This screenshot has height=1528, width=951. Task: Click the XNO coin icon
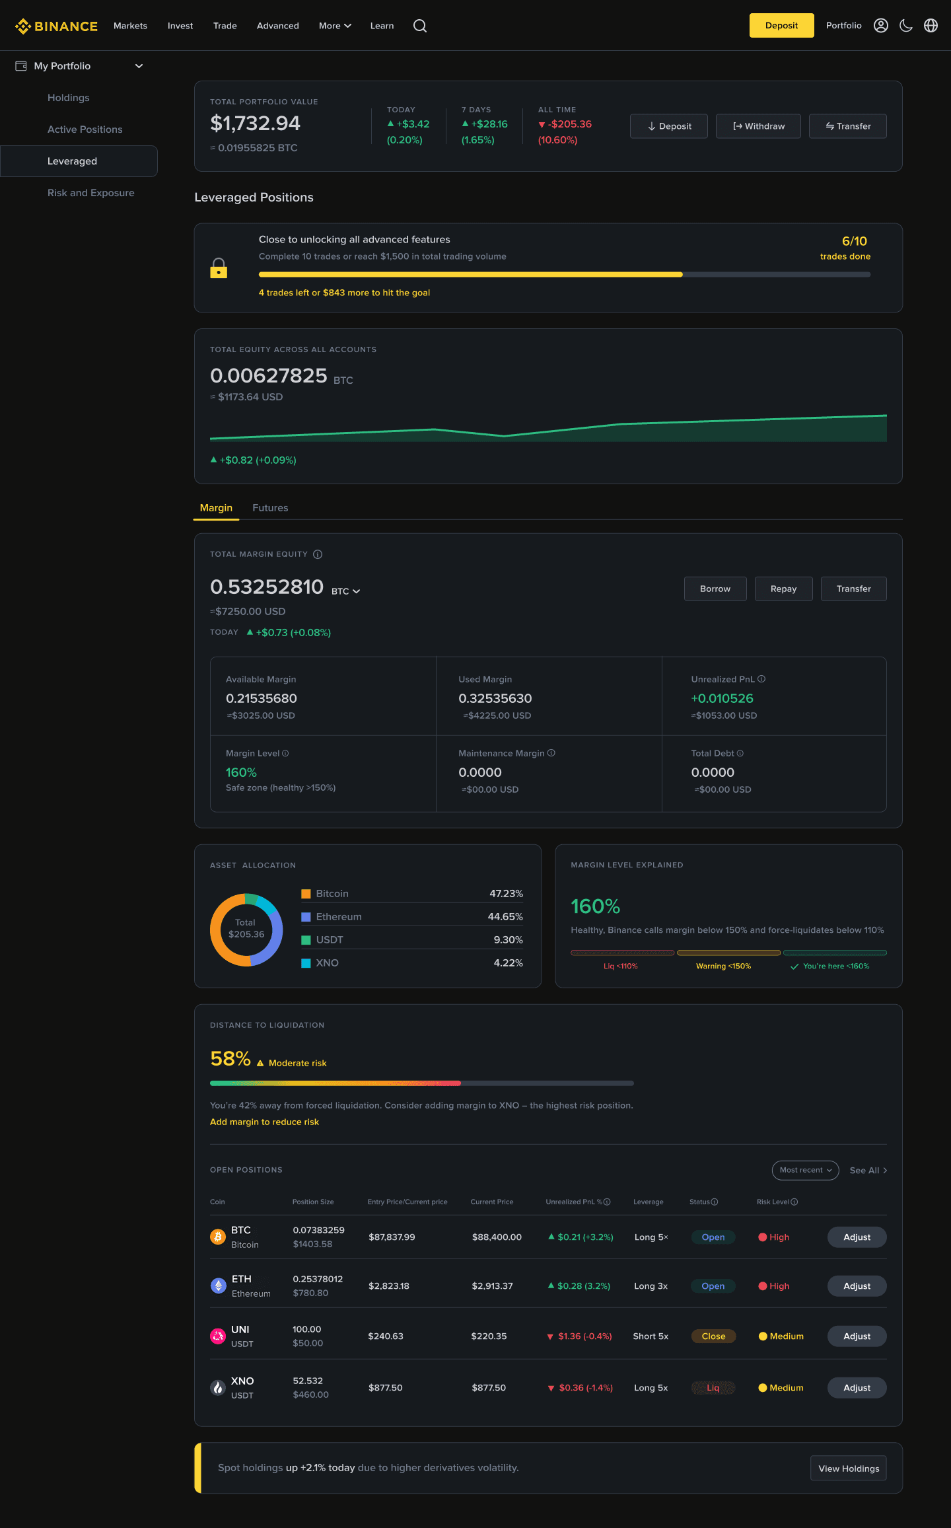[218, 1387]
